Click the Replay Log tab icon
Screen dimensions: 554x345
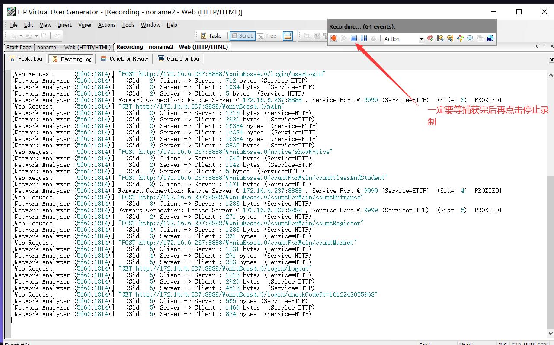[12, 59]
